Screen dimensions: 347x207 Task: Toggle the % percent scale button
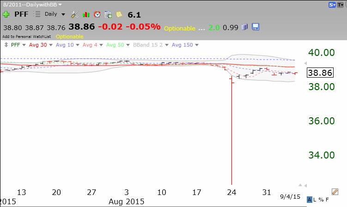pos(321,200)
